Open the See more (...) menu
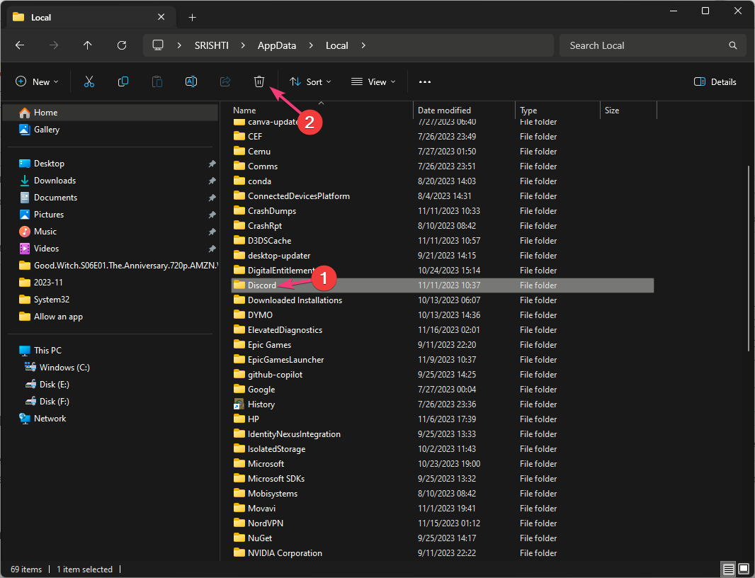The image size is (755, 578). [x=424, y=81]
